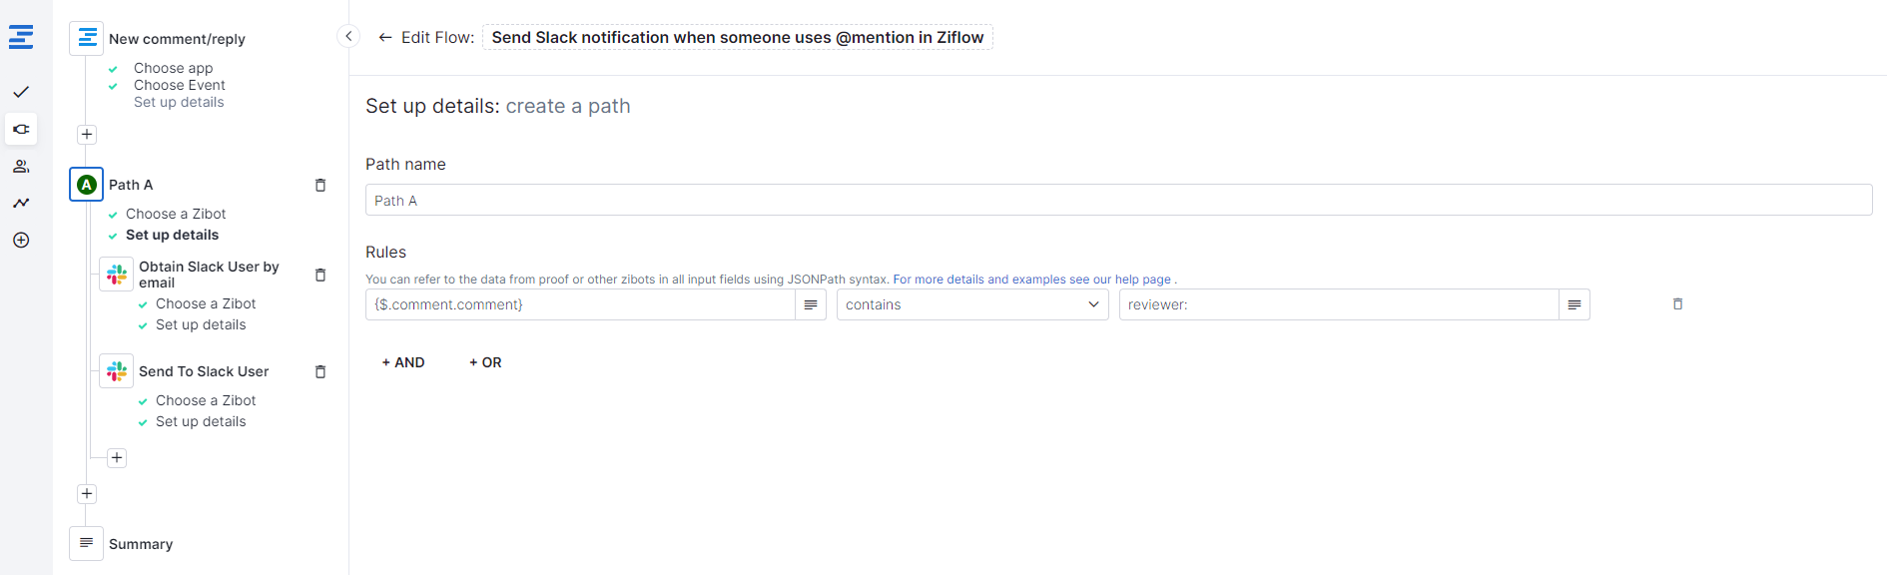Open the checkmark proofs sidebar icon

point(21,92)
